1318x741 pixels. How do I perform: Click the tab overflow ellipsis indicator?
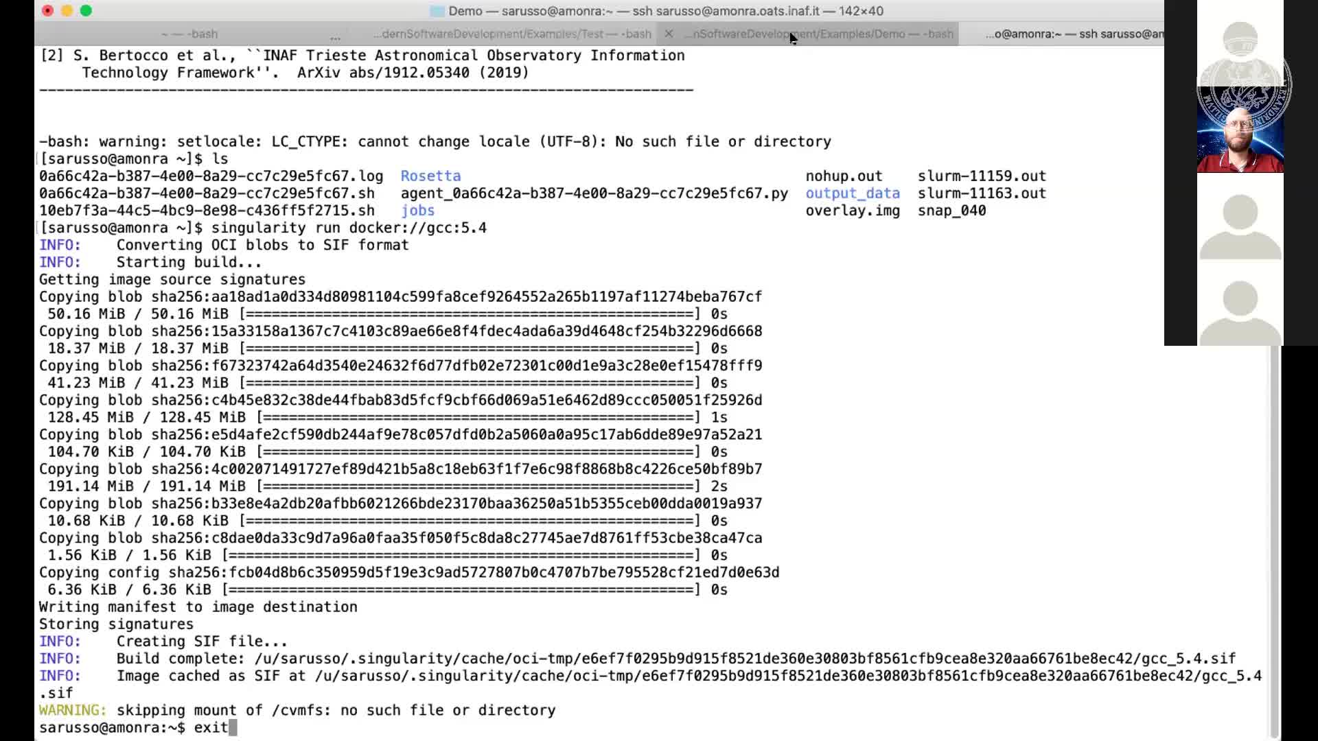coord(335,36)
